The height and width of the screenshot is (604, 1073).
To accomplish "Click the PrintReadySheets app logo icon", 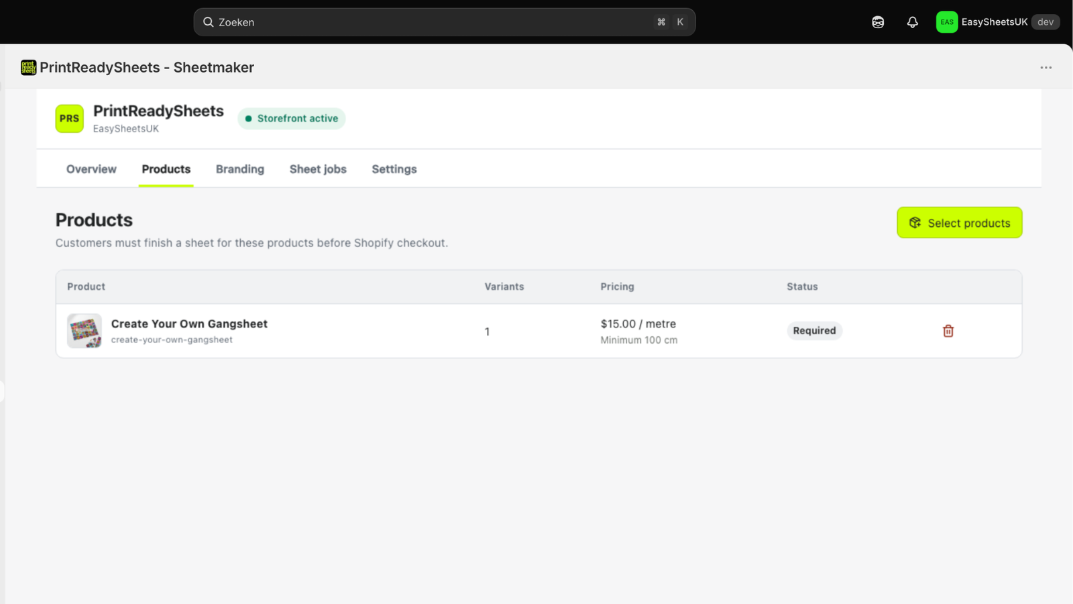I will pos(28,67).
